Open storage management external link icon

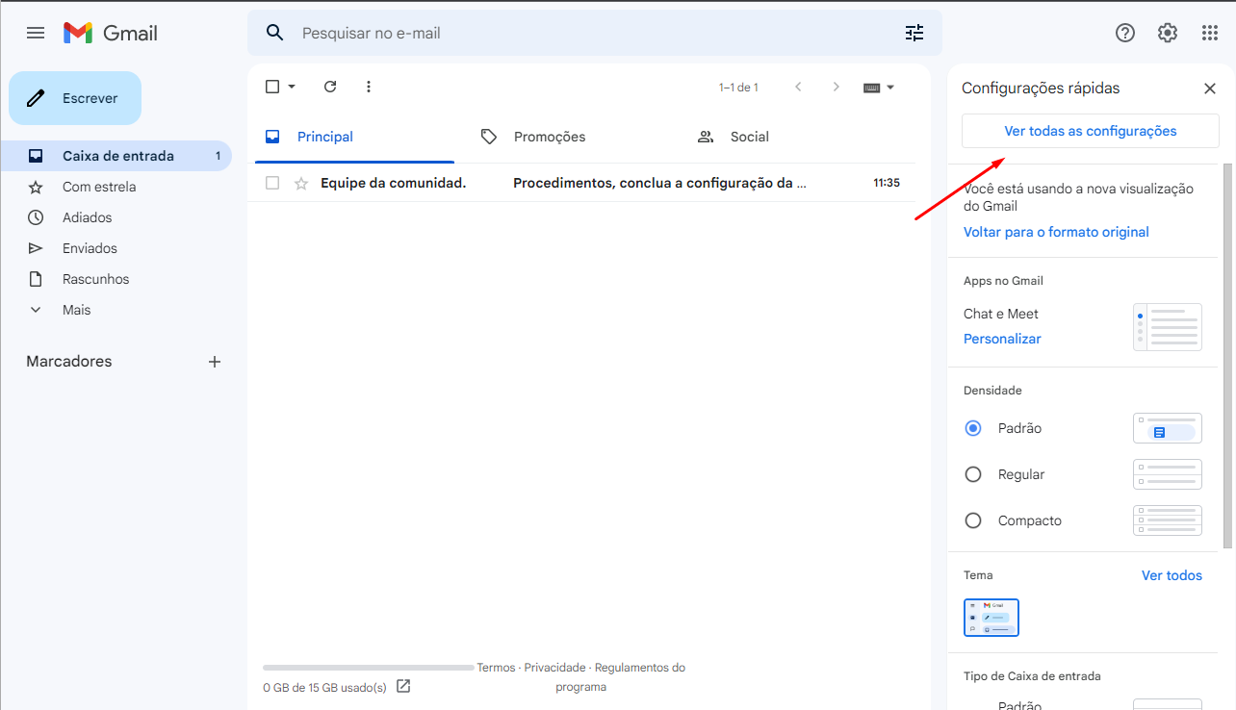(403, 687)
